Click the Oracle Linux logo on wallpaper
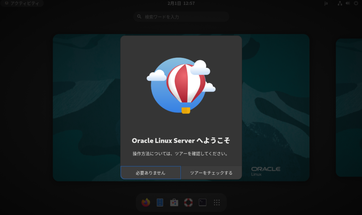This screenshot has height=215, width=362. point(265,171)
